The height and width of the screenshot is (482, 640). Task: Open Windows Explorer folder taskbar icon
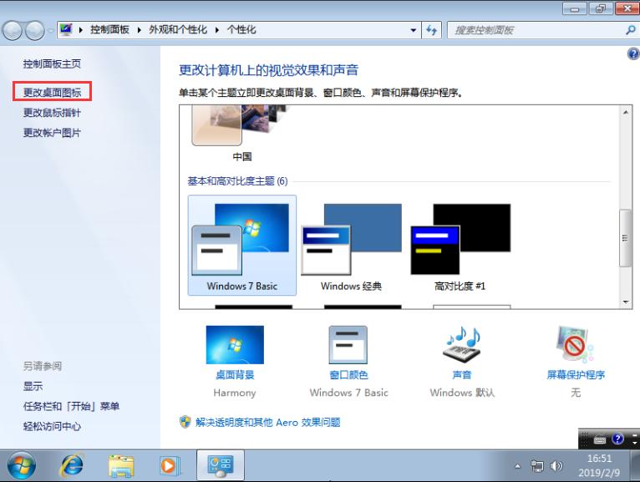coord(121,465)
